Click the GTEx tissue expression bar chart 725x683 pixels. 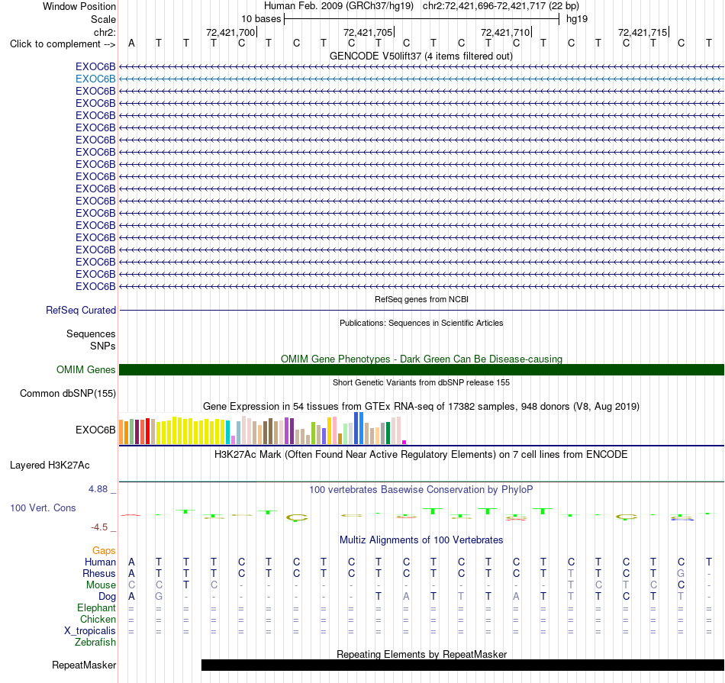click(263, 429)
